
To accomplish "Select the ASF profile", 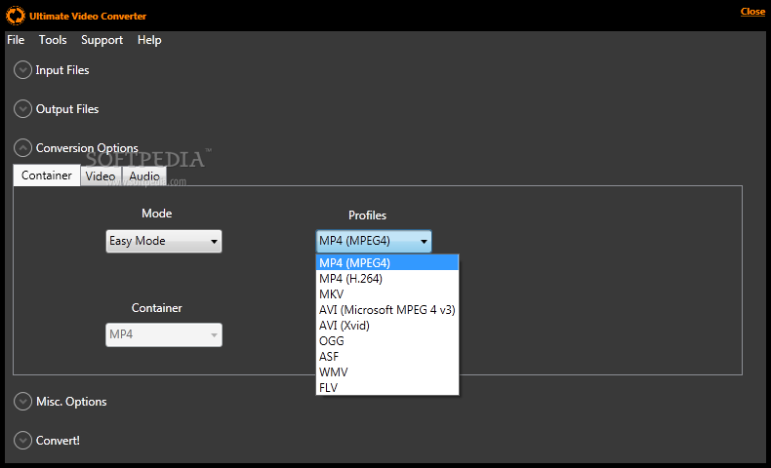I will pos(387,357).
